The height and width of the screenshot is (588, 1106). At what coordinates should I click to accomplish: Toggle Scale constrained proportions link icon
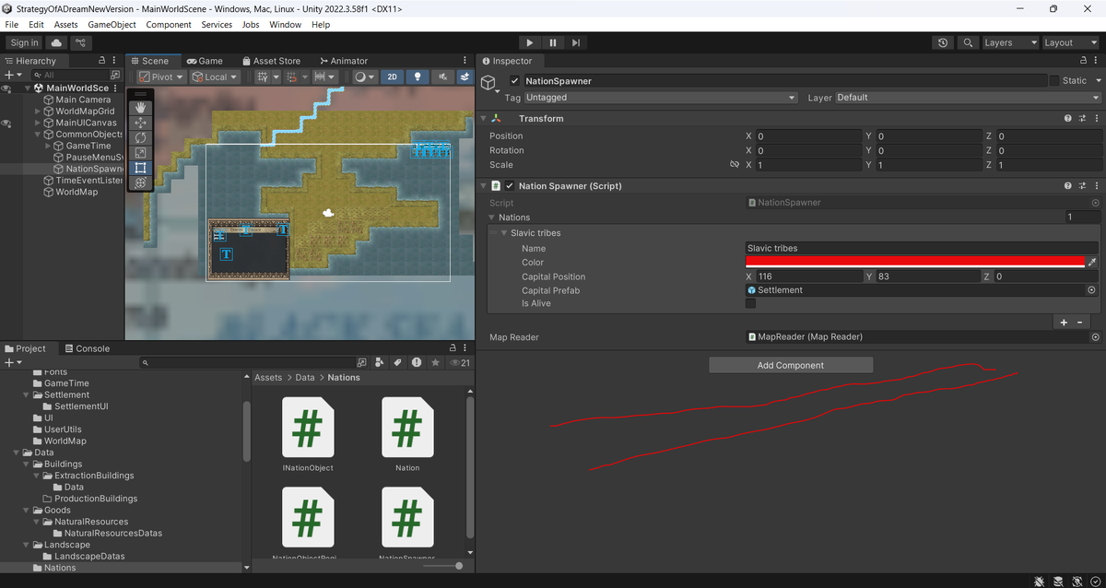pyautogui.click(x=735, y=165)
